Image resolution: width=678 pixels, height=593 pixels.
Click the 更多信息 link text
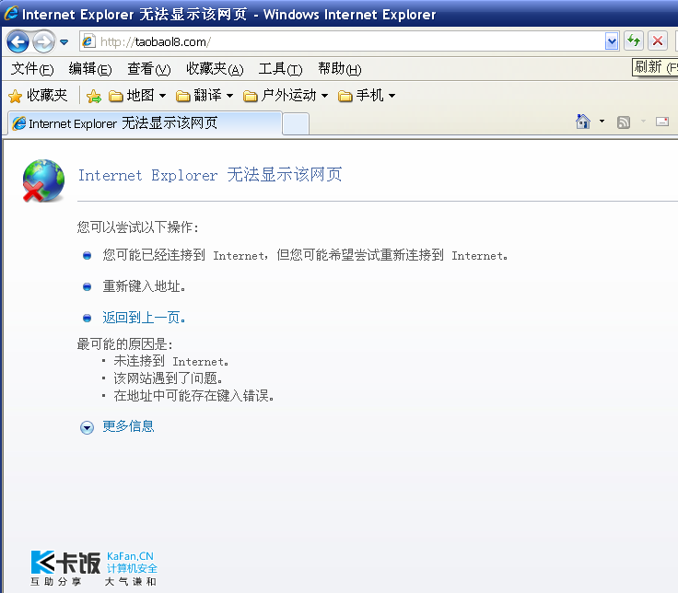[128, 426]
